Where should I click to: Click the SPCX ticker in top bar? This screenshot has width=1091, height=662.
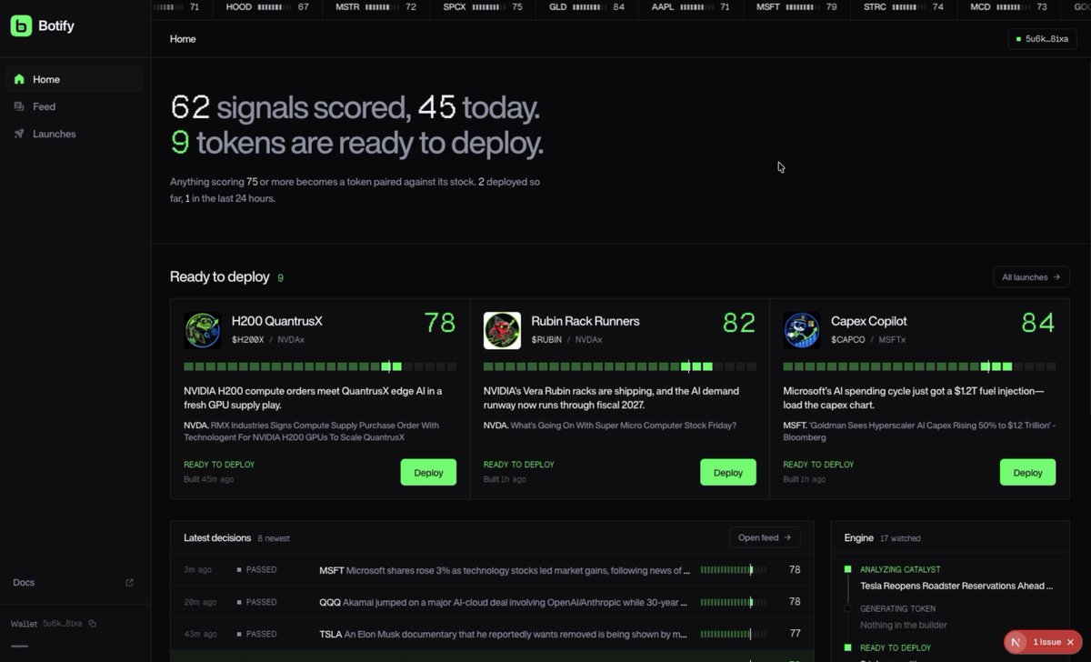(483, 7)
